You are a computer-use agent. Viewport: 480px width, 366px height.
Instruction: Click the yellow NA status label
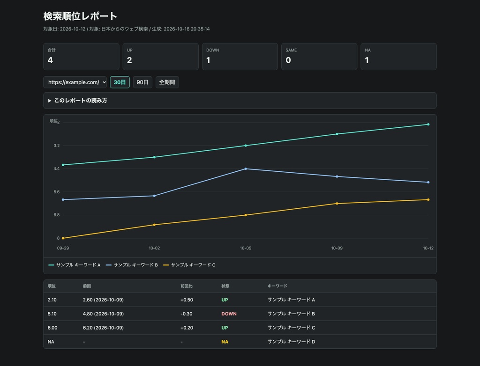[225, 342]
